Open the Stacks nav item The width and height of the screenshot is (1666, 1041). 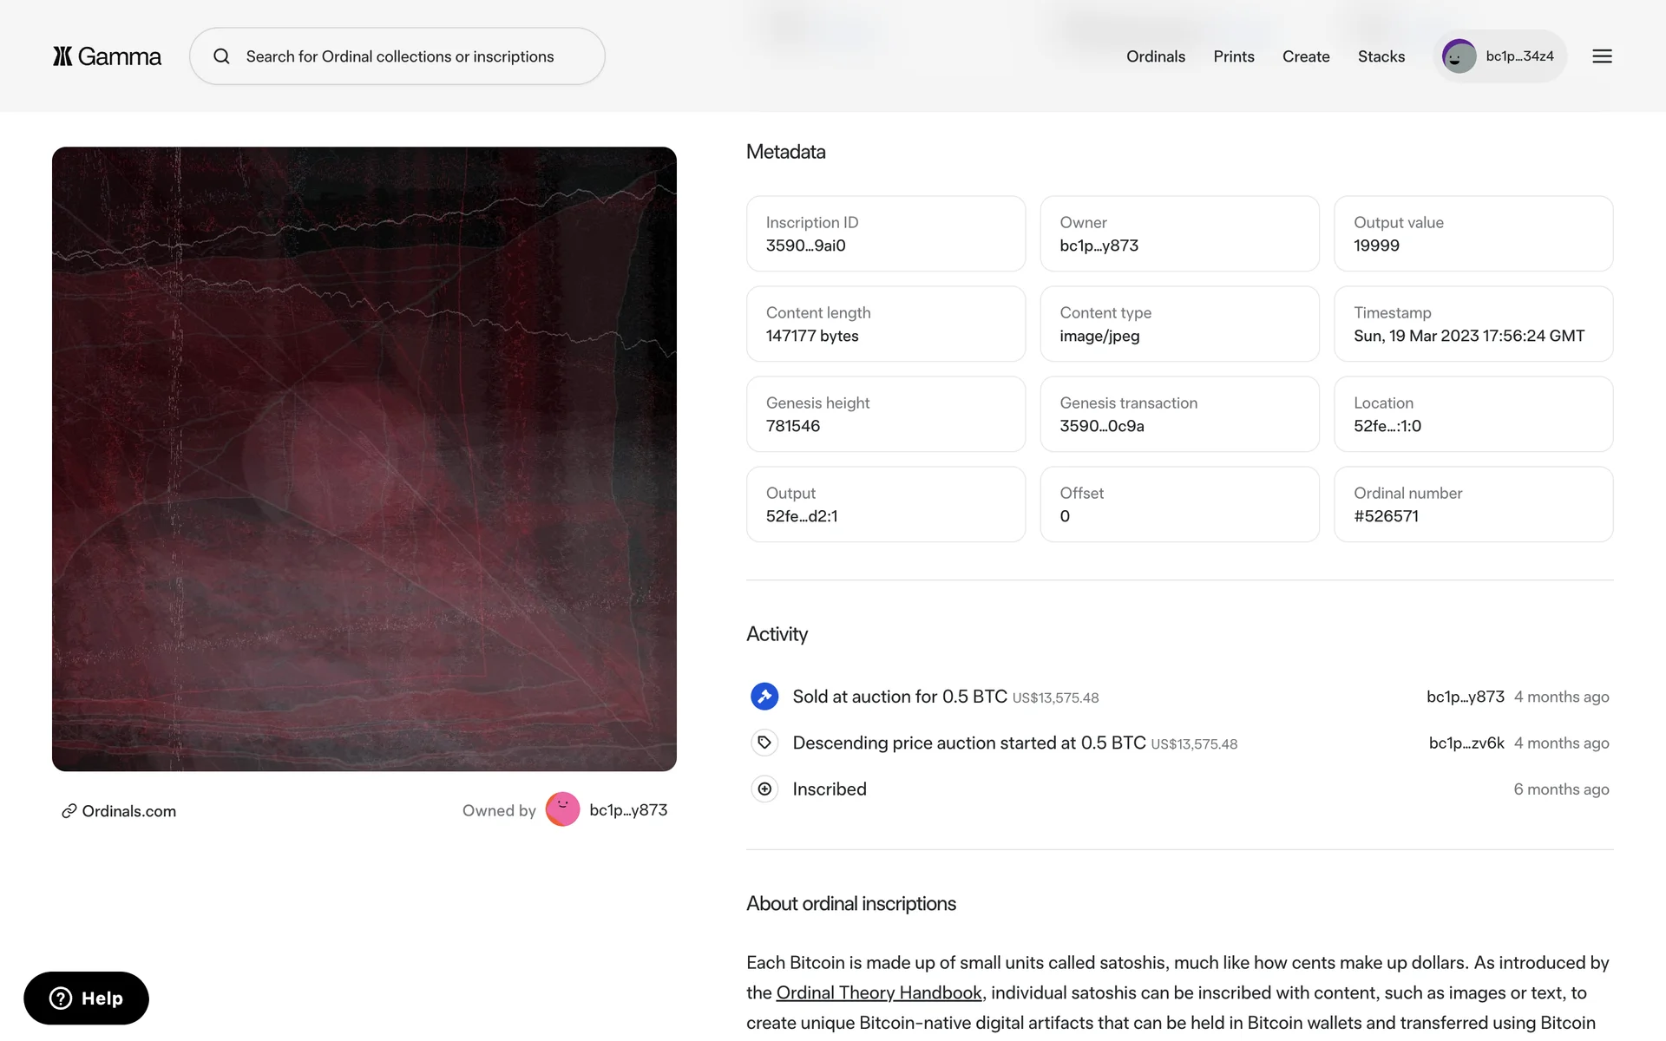point(1381,56)
